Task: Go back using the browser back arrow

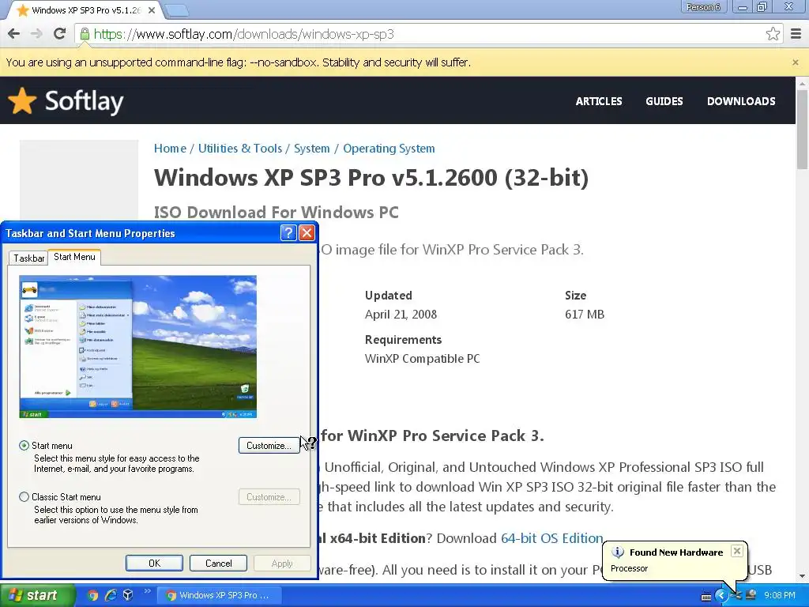Action: (14, 34)
